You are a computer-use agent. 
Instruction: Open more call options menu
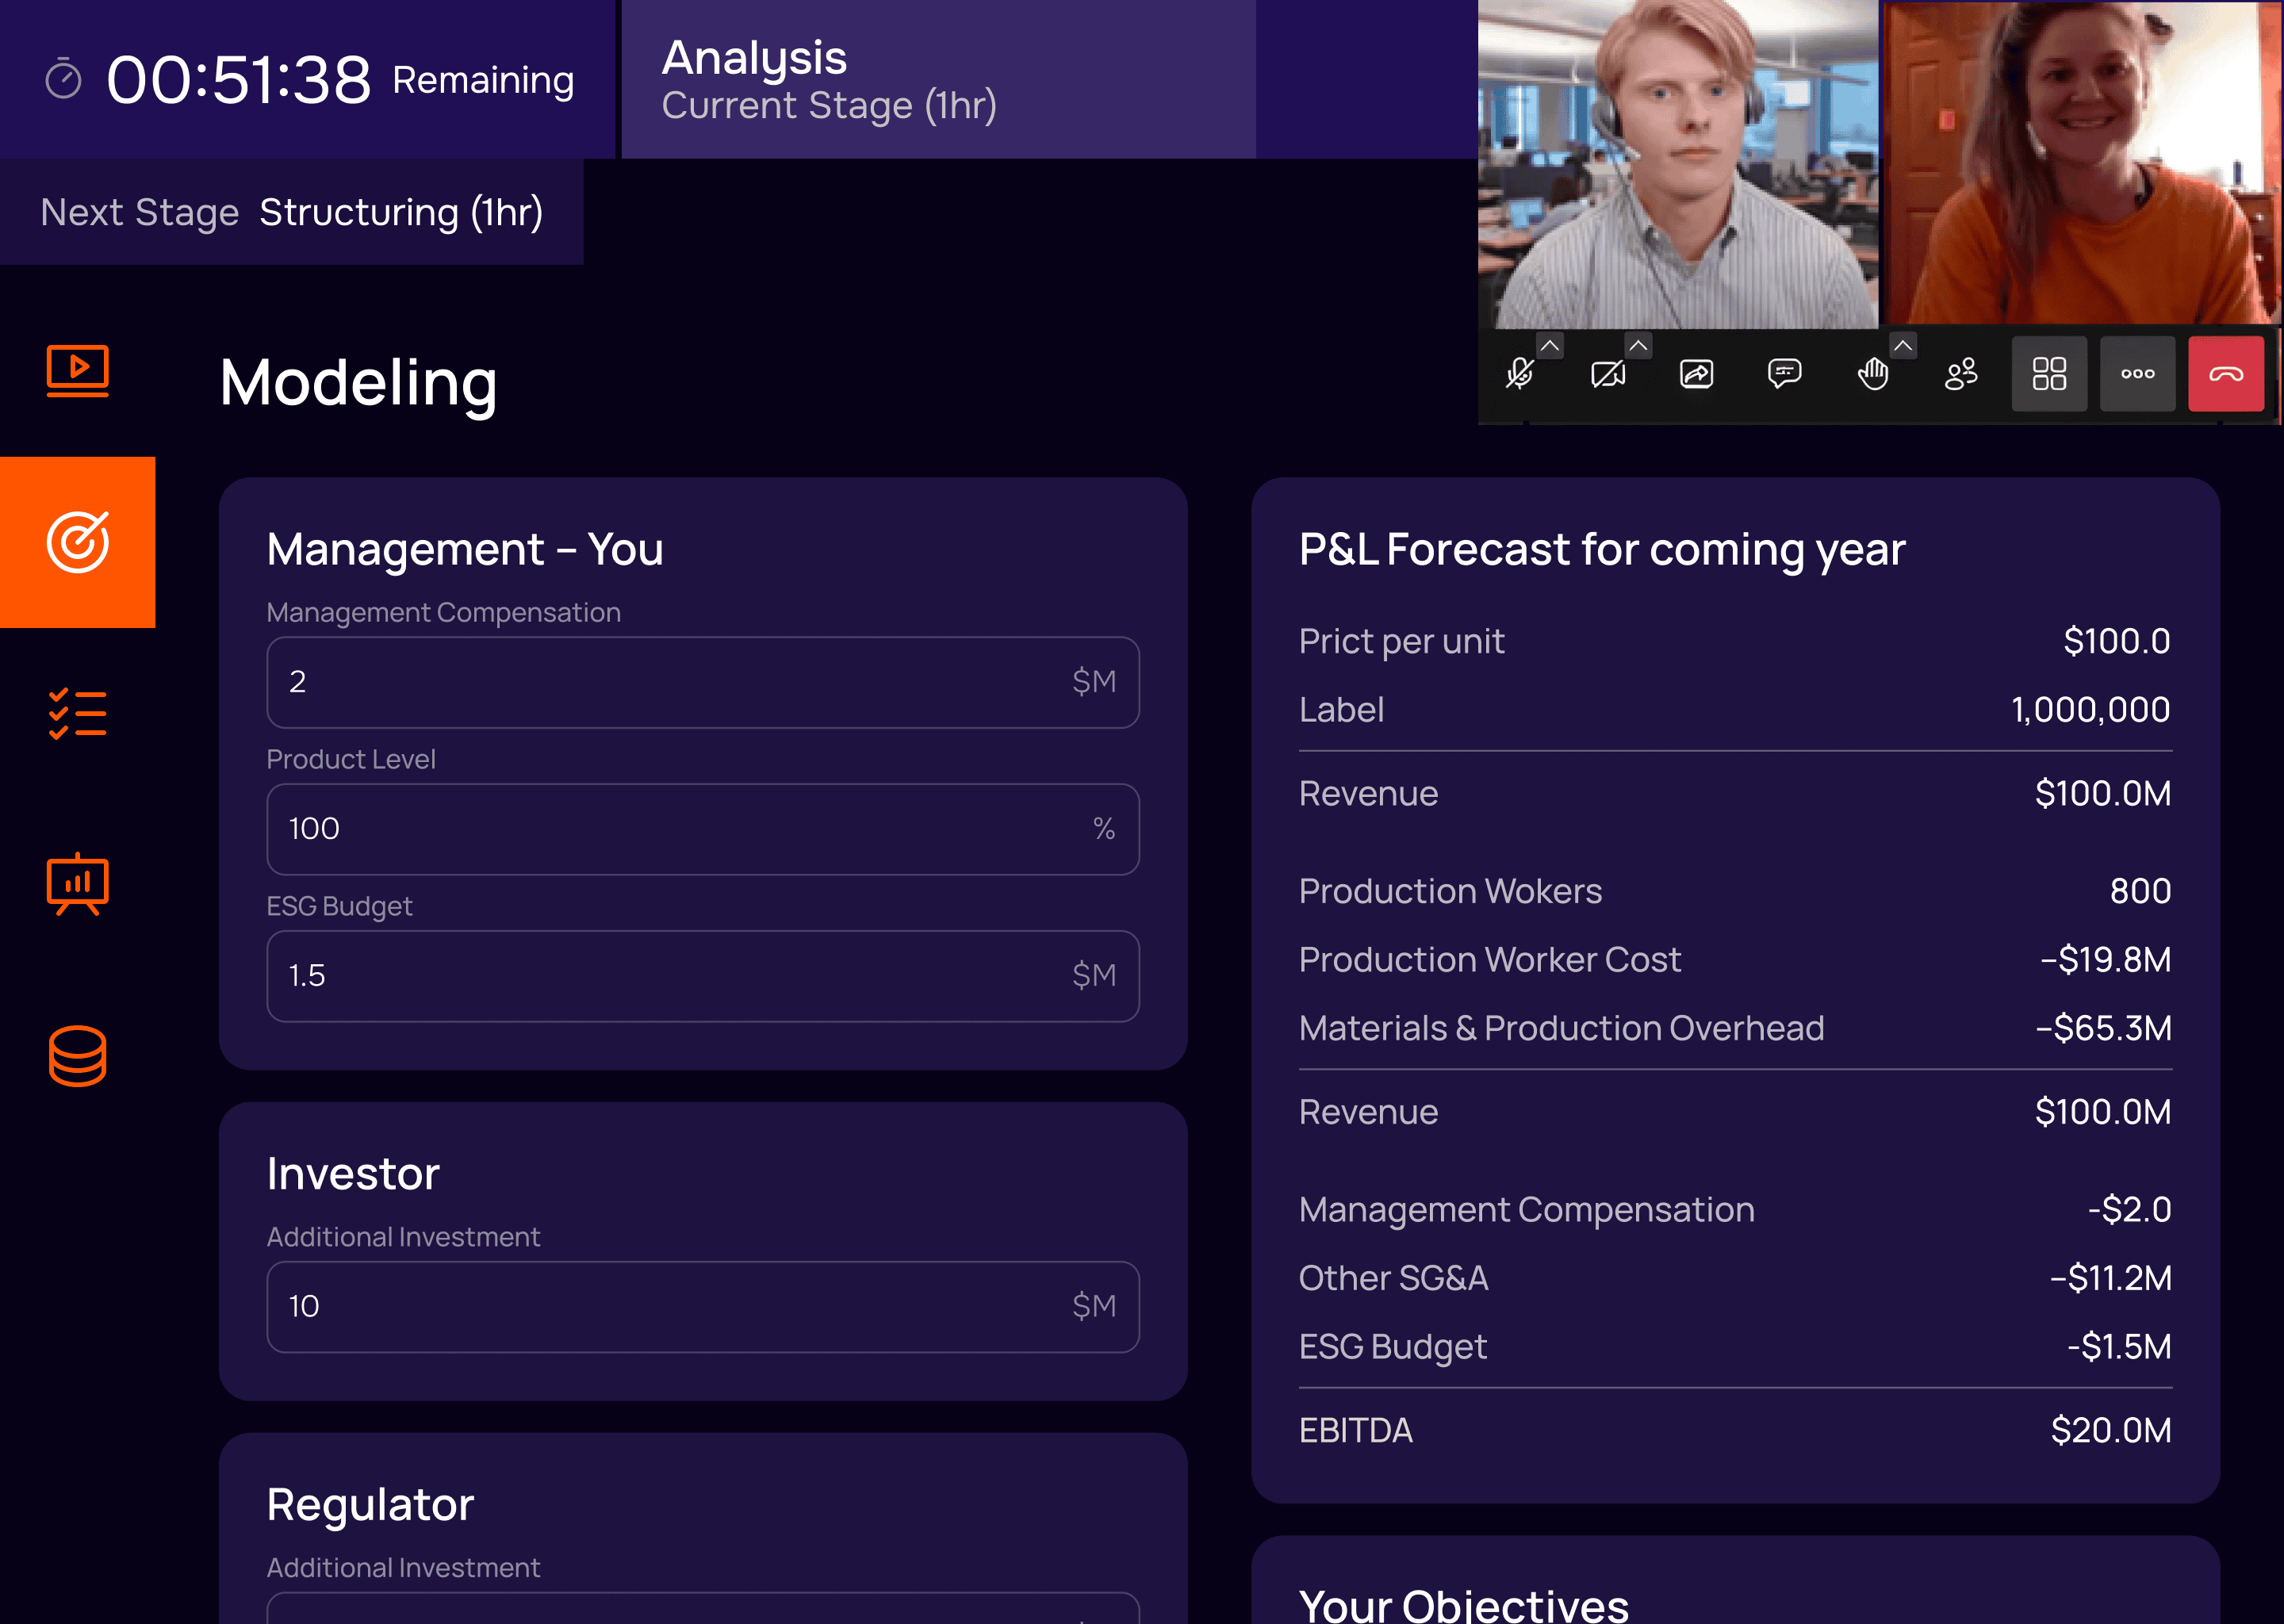2137,374
